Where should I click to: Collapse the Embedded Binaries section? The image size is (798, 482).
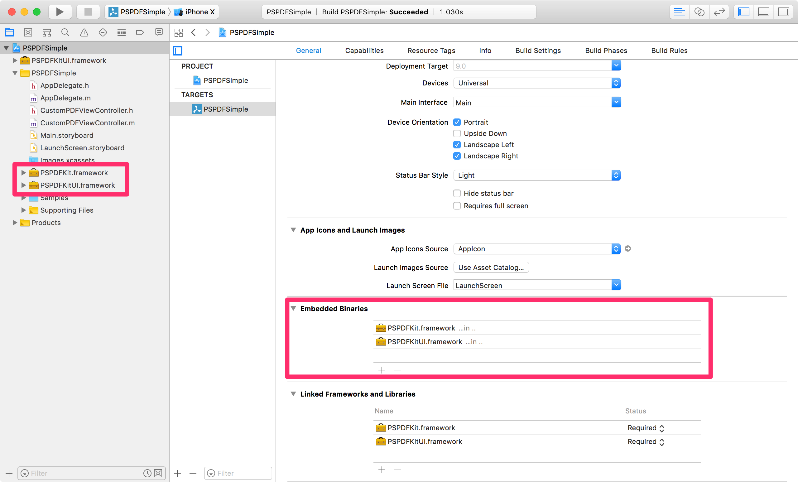[x=293, y=308]
